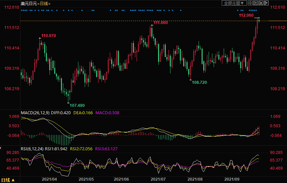287x183 pixels.
Task: Click the 107.480 low price label
Action: point(78,105)
